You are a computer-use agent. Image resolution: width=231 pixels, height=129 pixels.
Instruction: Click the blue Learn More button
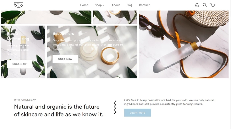pyautogui.click(x=137, y=113)
